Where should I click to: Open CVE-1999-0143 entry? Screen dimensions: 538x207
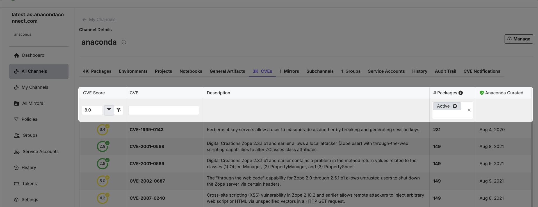tap(147, 130)
